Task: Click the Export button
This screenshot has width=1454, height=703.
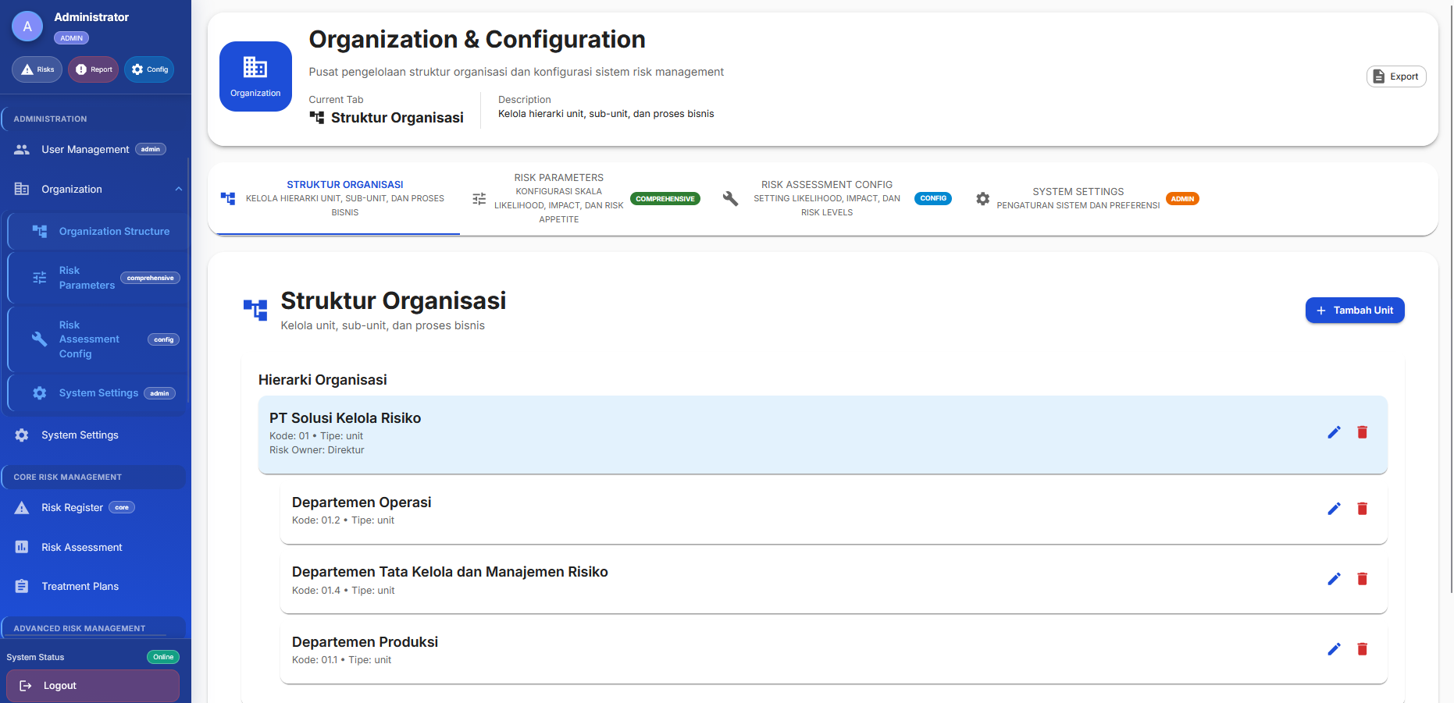Action: click(1395, 76)
